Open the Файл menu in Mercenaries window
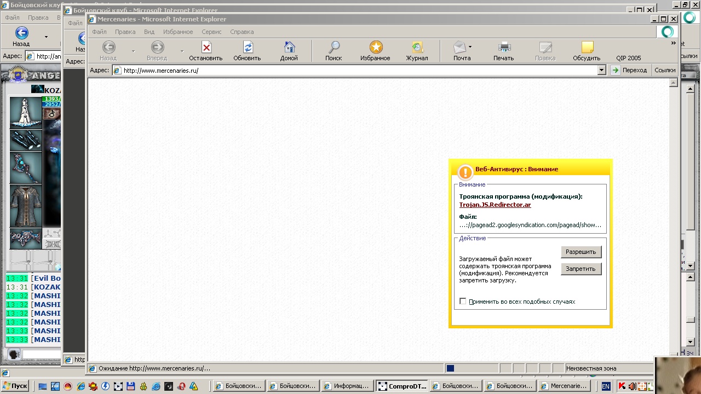This screenshot has height=394, width=701. tap(99, 32)
